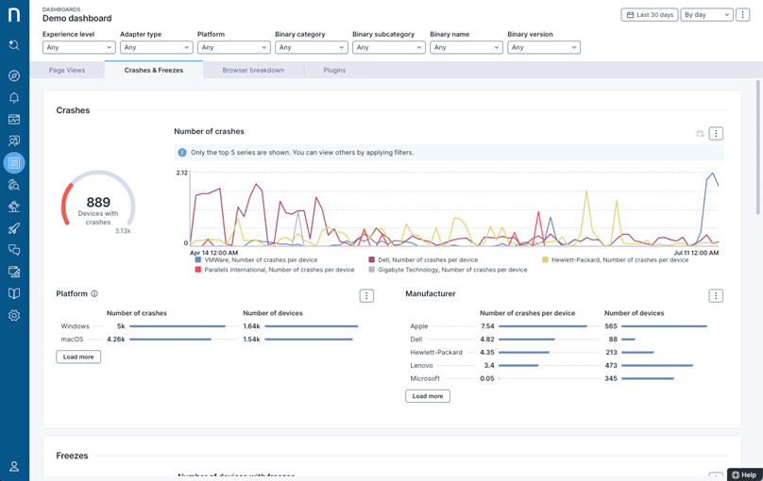The width and height of the screenshot is (763, 481).
Task: Toggle Hewlett-Packard series in chart legend
Action: pyautogui.click(x=614, y=259)
